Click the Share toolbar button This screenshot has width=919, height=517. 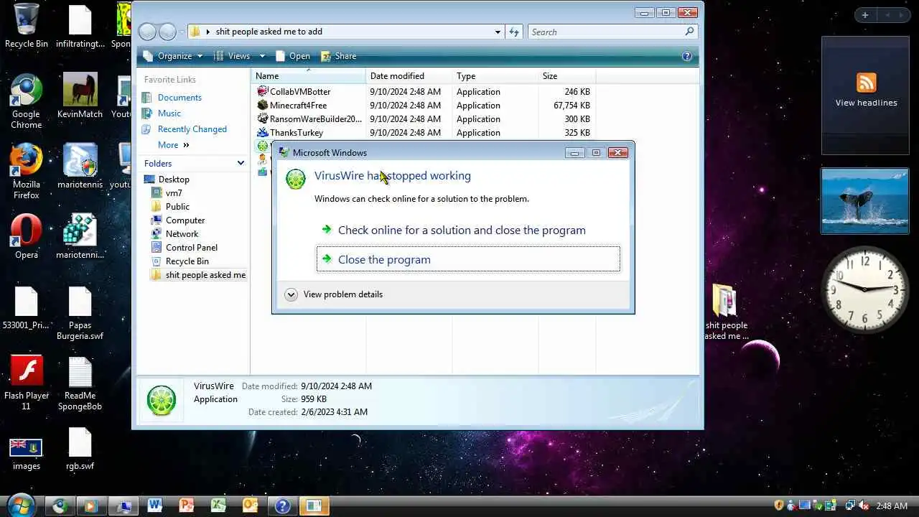[x=338, y=56]
